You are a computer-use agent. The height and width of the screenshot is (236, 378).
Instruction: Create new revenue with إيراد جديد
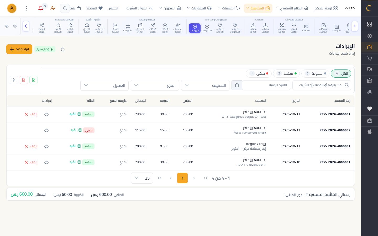[x=19, y=49]
